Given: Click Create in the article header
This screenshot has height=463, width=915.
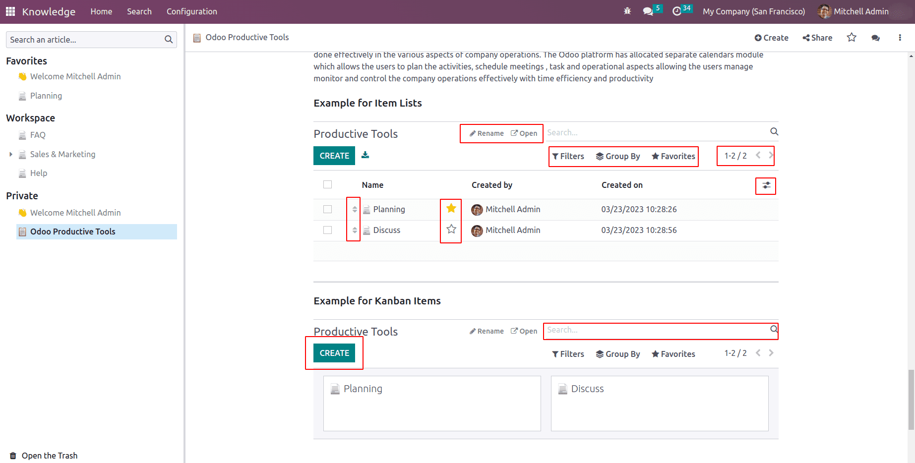Looking at the screenshot, I should [772, 38].
